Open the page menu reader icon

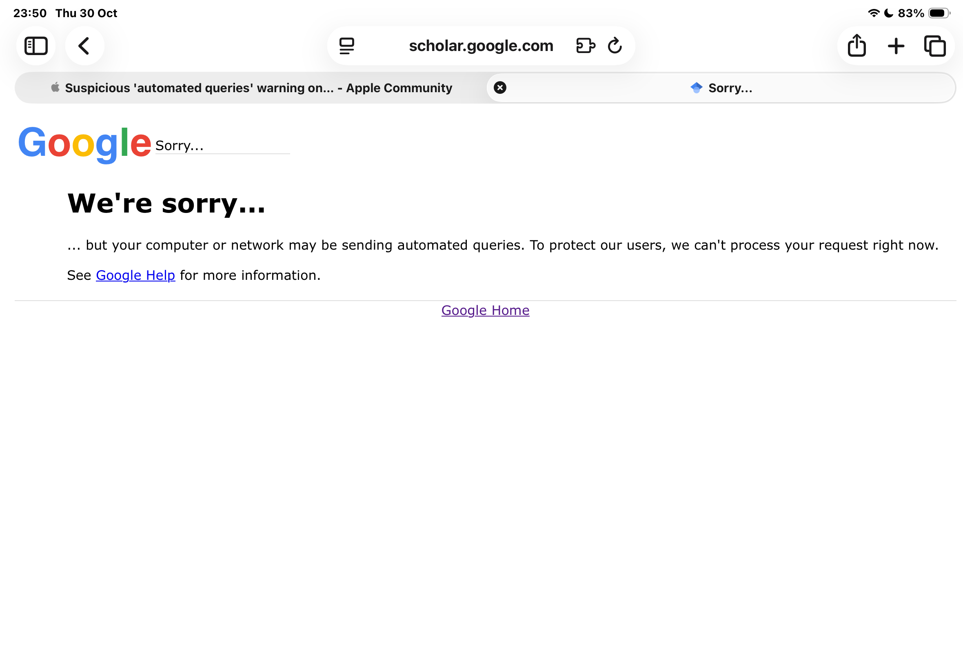pyautogui.click(x=347, y=46)
